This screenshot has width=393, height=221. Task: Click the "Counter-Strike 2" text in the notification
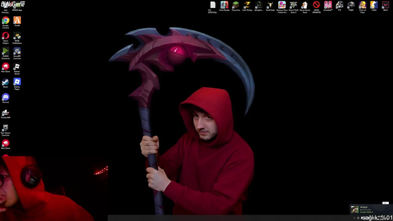366,212
